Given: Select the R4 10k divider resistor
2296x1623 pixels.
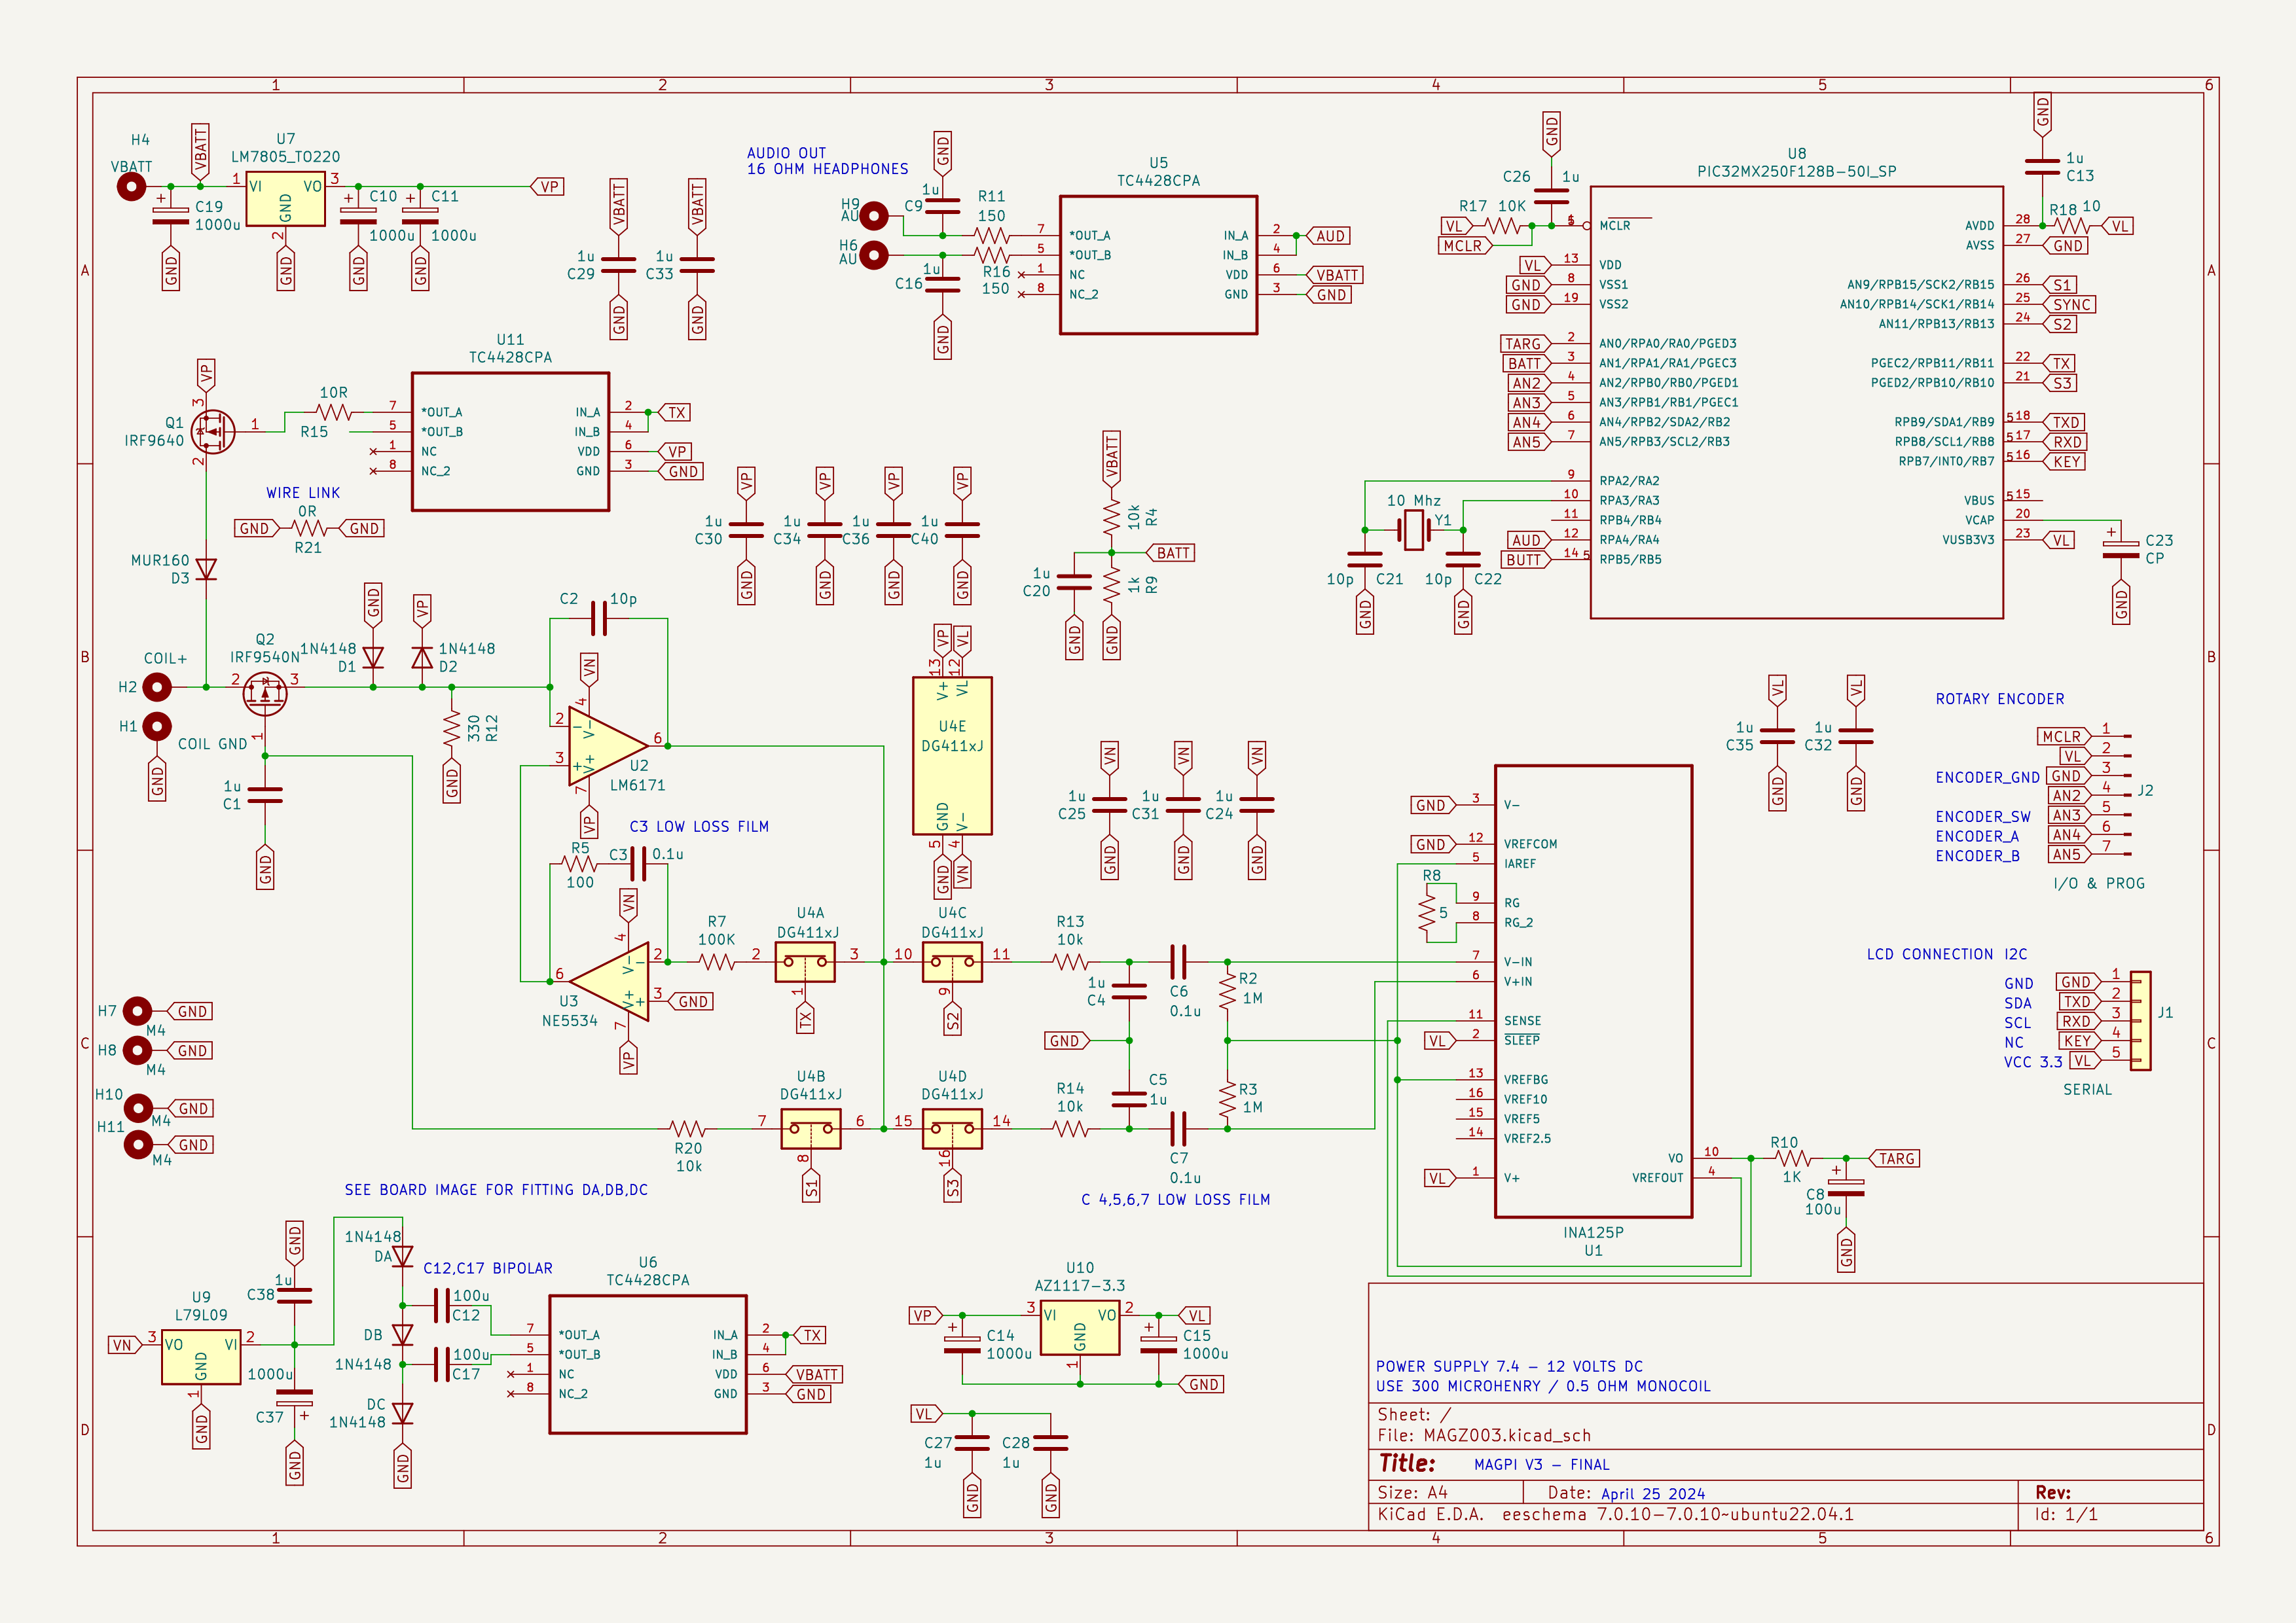Looking at the screenshot, I should click(1111, 519).
